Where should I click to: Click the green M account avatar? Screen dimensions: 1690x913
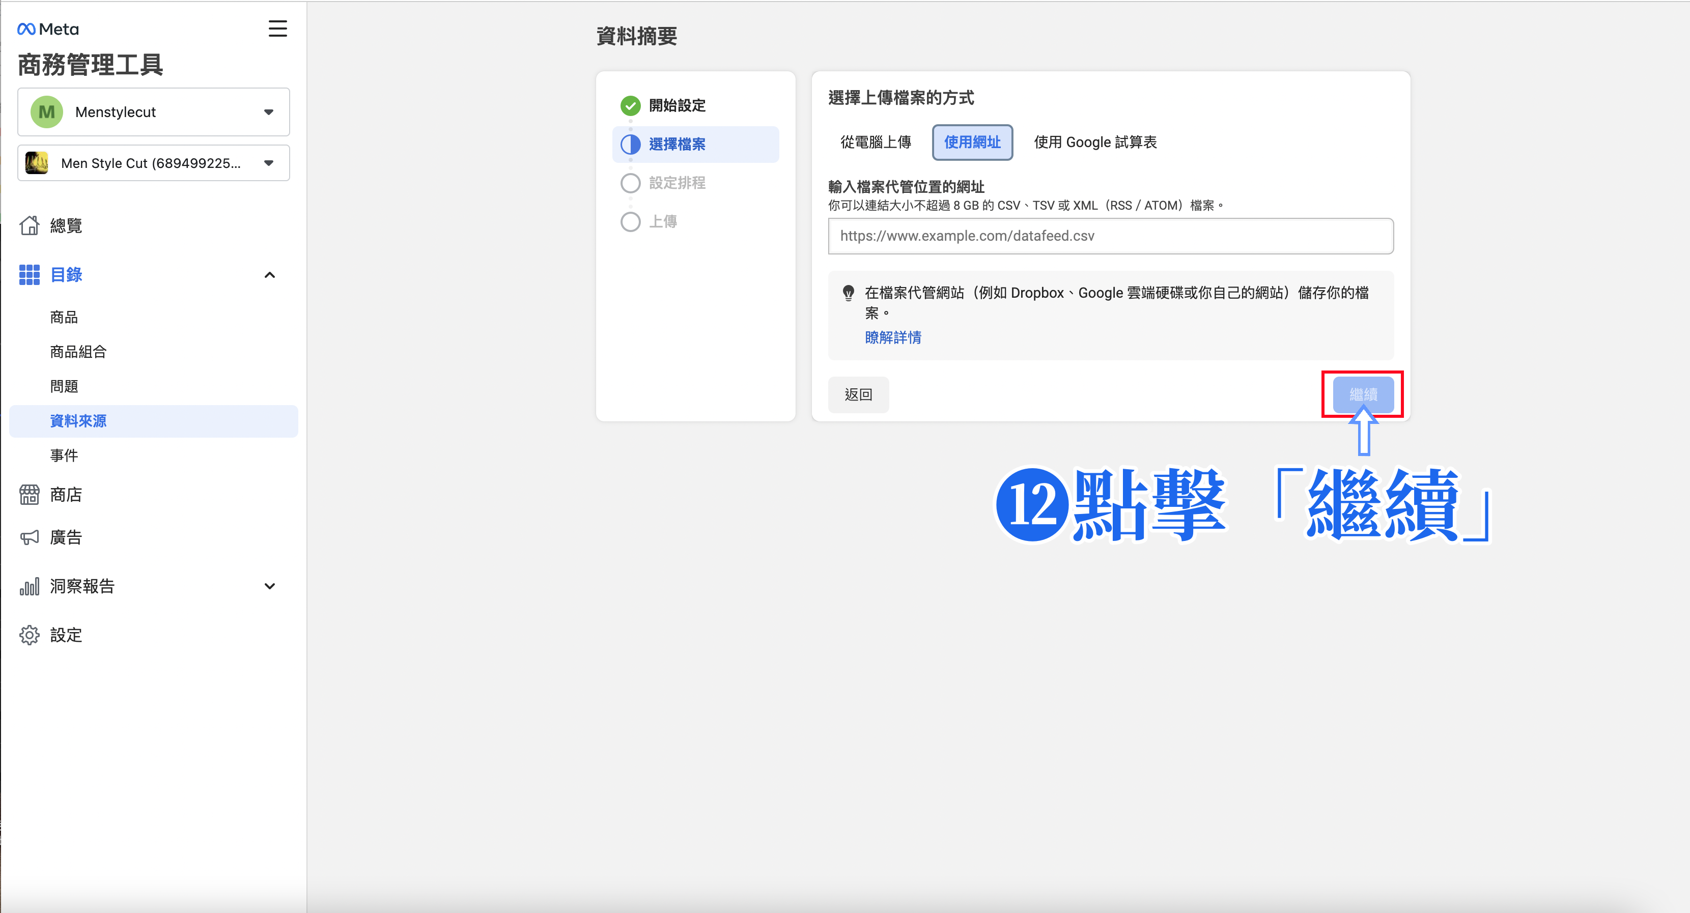pos(47,112)
